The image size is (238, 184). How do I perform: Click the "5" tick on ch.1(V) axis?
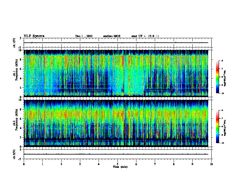pyautogui.click(x=21, y=38)
